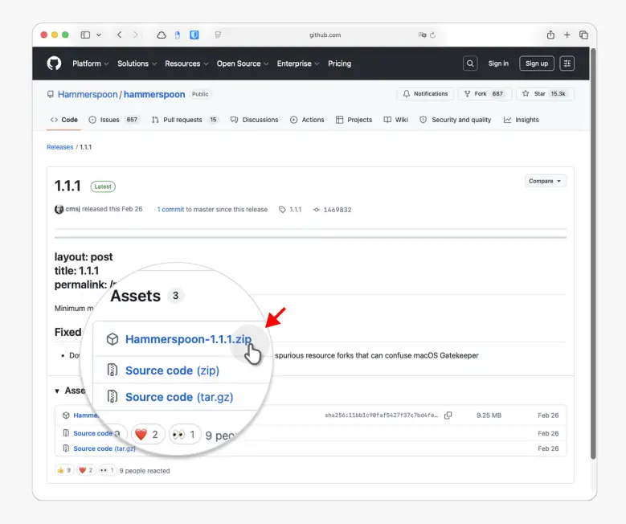Show the Safari tab overview icon
The width and height of the screenshot is (626, 524).
583,35
